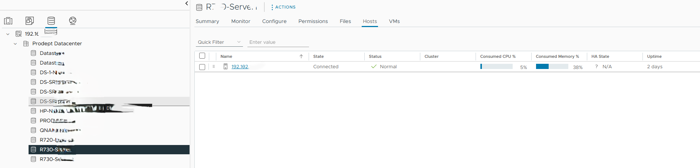Select the Storage inventory icon

coord(51,21)
